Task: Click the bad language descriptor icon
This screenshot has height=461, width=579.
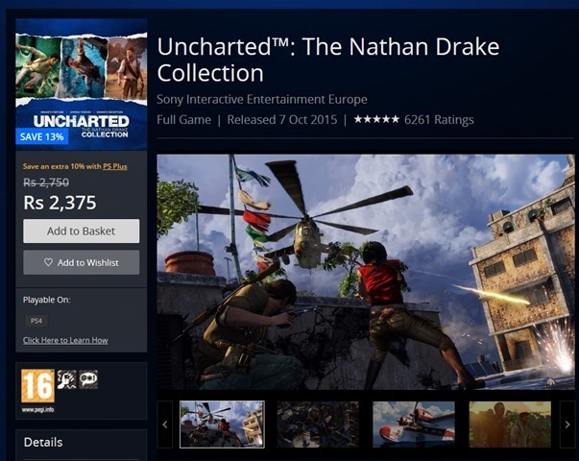Action: [88, 379]
